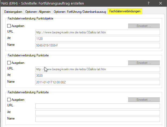Image resolution: width=167 pixels, height=127 pixels.
Task: Focus the empty Art field in bottom group
Action: click(x=98, y=113)
